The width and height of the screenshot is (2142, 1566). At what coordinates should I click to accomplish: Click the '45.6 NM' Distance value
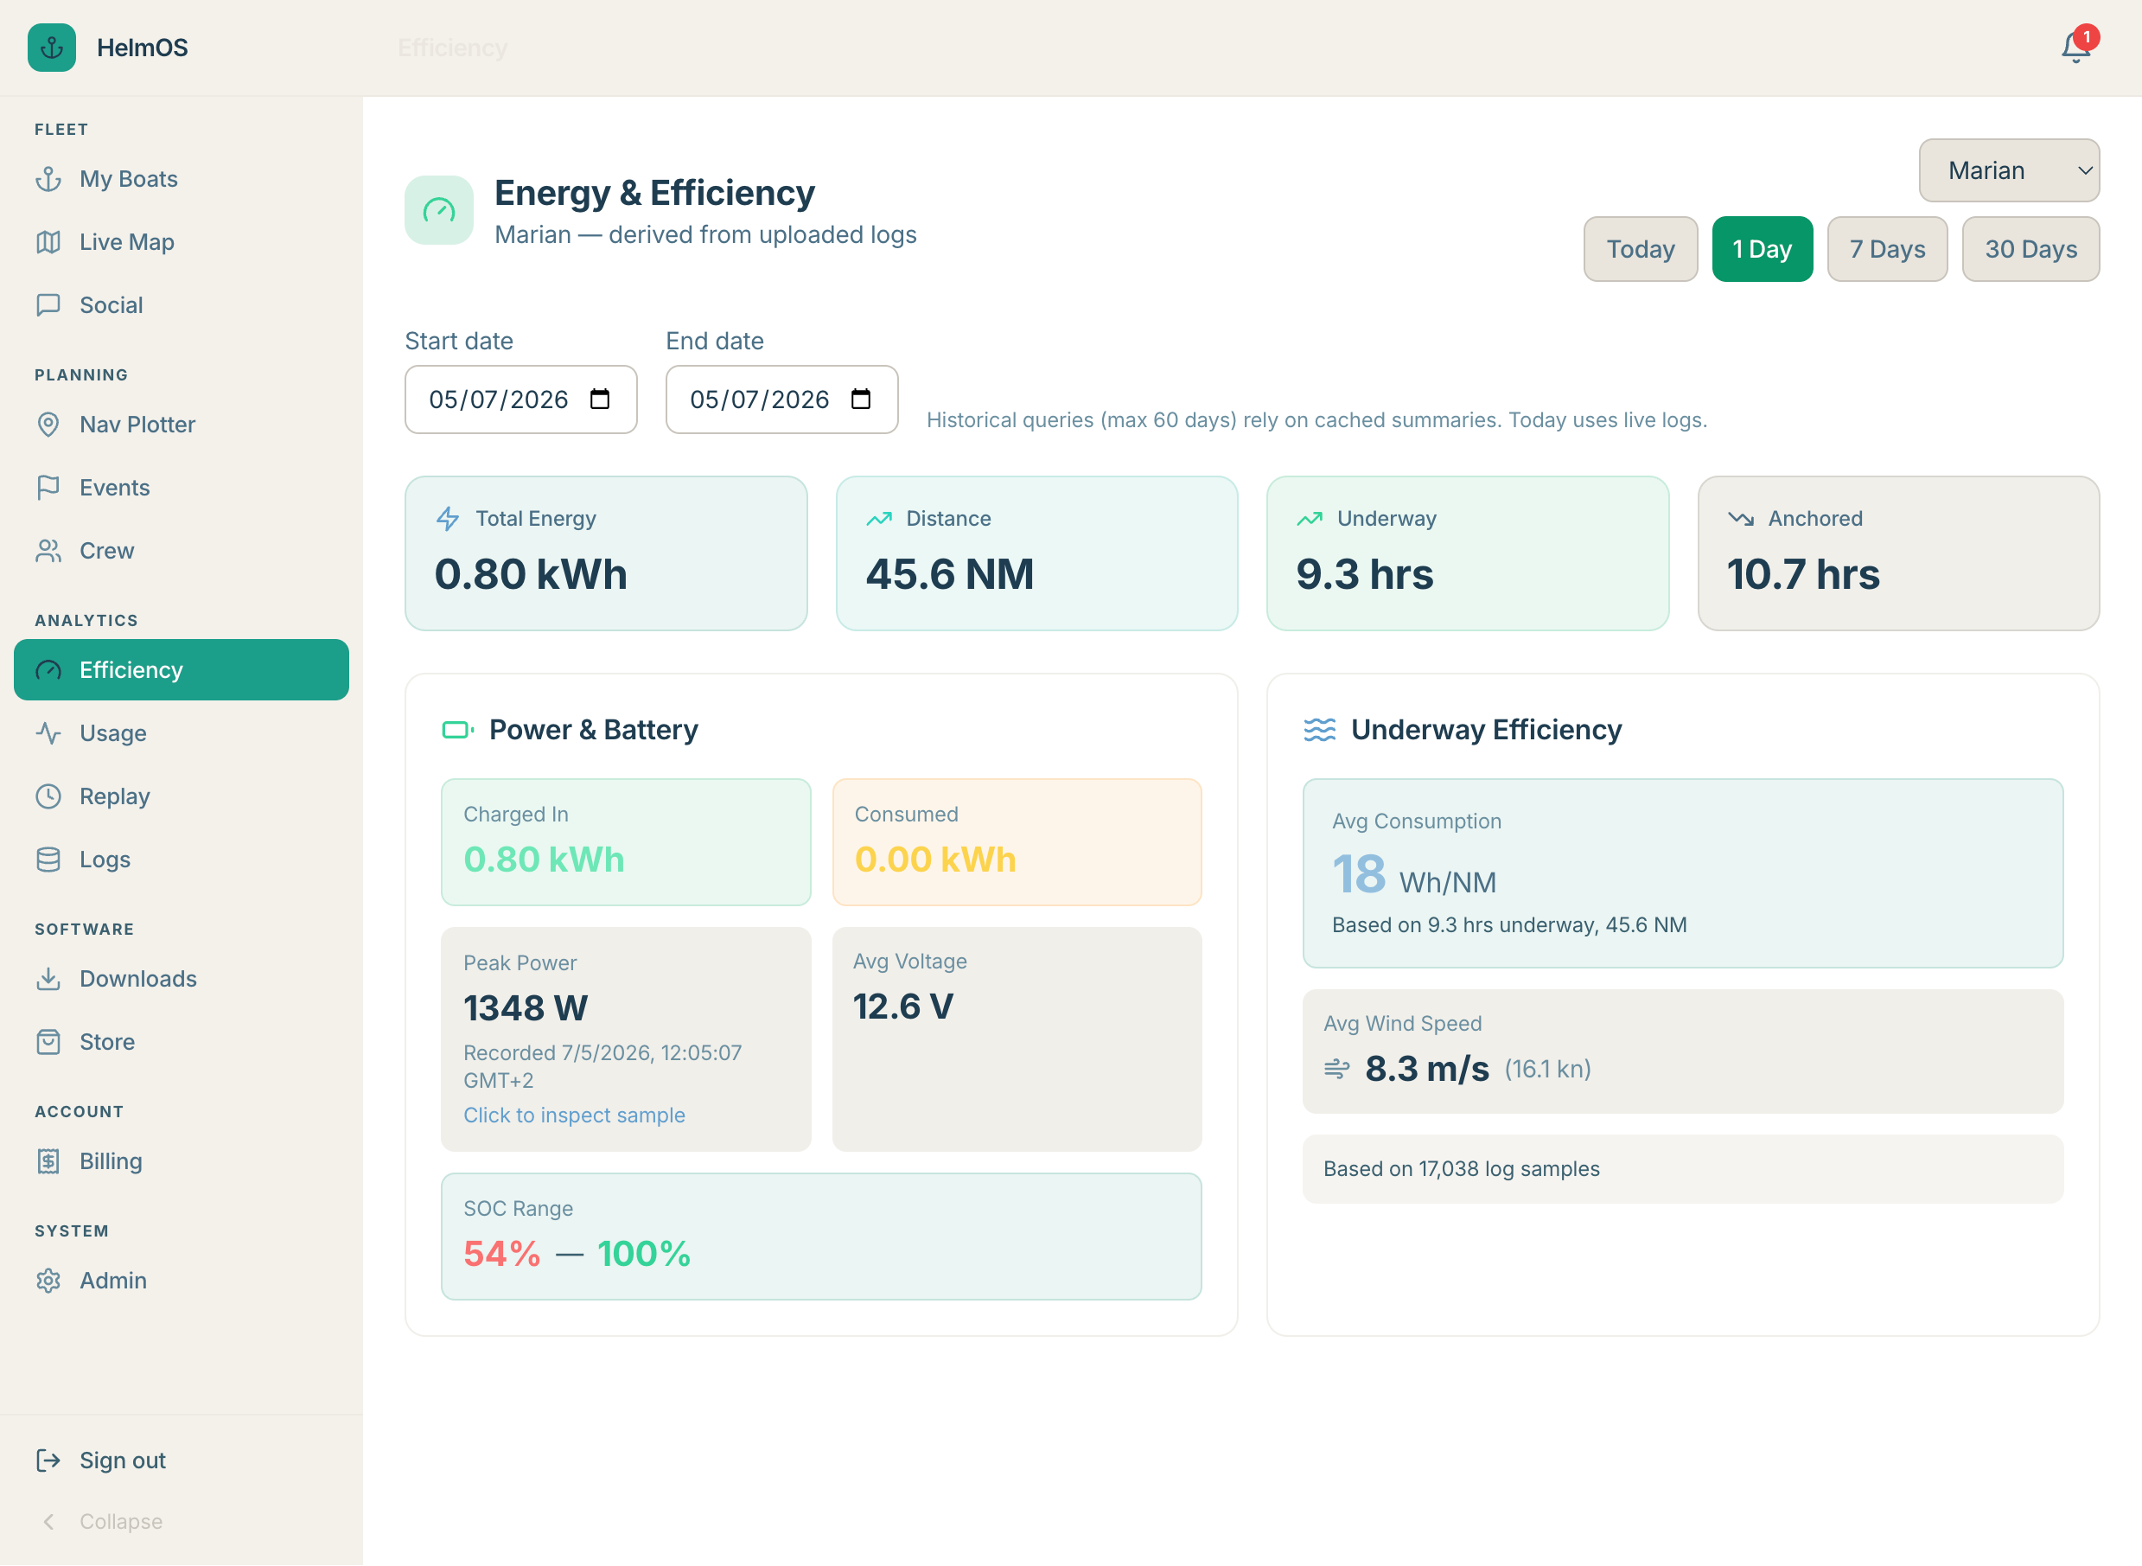click(x=949, y=574)
